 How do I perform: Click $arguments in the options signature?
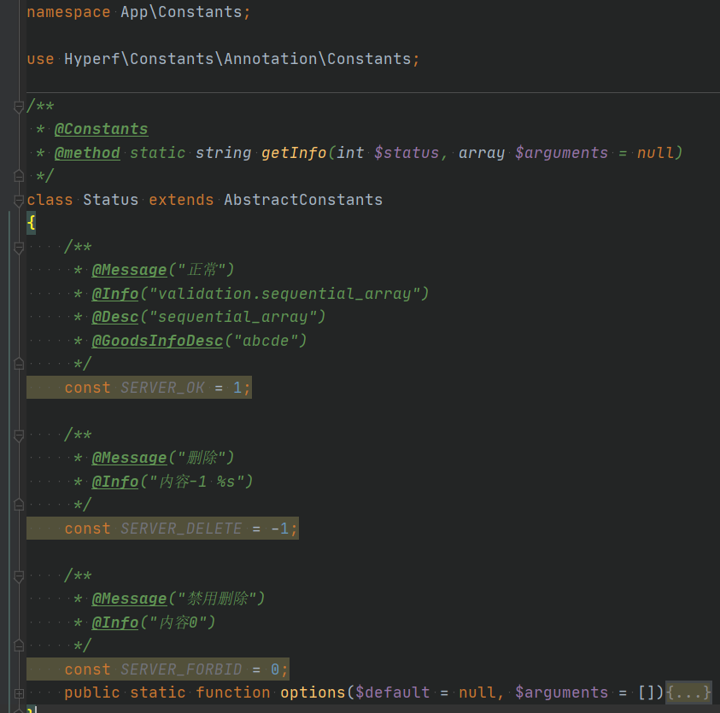[x=561, y=693]
